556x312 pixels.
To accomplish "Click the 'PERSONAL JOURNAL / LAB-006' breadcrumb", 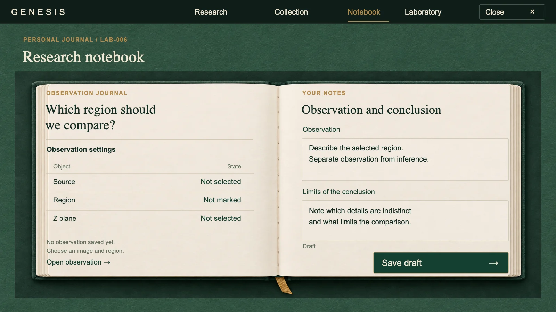I will tap(75, 40).
